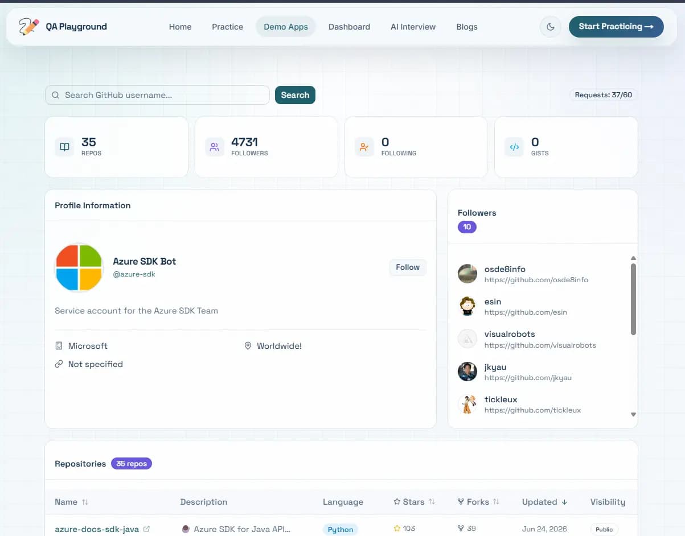Open Blogs nav item
Image resolution: width=685 pixels, height=536 pixels.
[x=467, y=27]
